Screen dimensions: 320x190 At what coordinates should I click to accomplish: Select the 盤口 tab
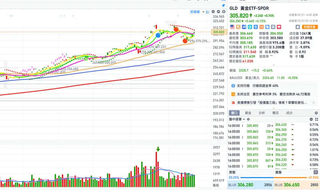[234, 113]
